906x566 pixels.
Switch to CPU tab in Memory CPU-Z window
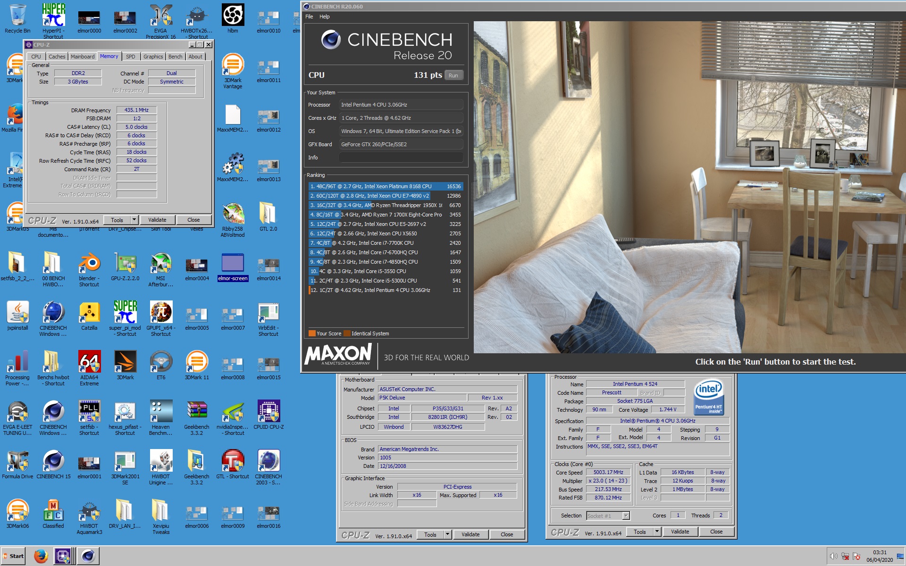tap(36, 57)
